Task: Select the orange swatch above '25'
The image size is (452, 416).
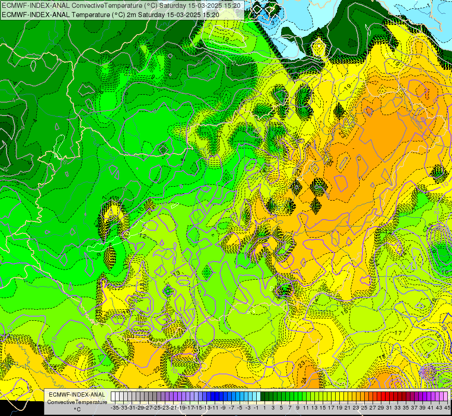Action: pyautogui.click(x=362, y=396)
